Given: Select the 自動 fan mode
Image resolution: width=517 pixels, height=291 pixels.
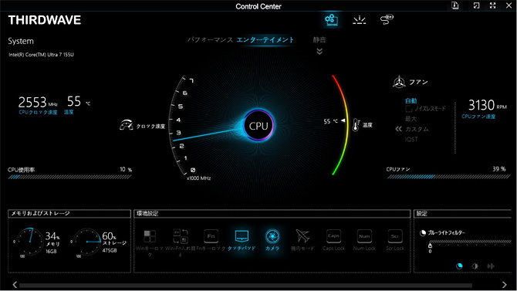Looking at the screenshot, I should 411,101.
